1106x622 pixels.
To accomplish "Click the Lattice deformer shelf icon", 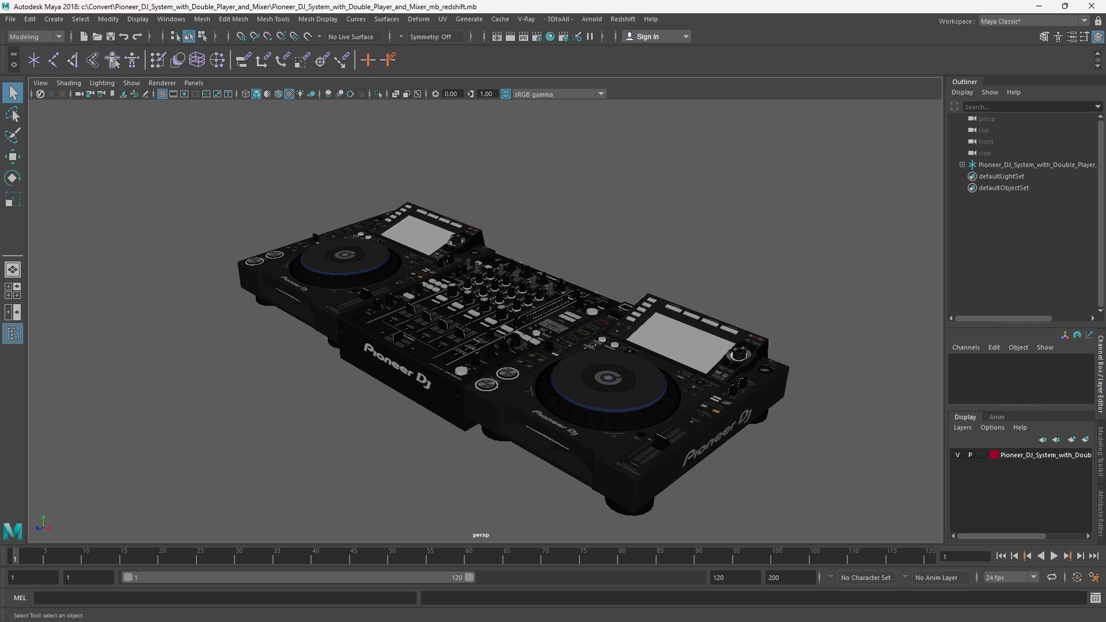I will pyautogui.click(x=197, y=60).
